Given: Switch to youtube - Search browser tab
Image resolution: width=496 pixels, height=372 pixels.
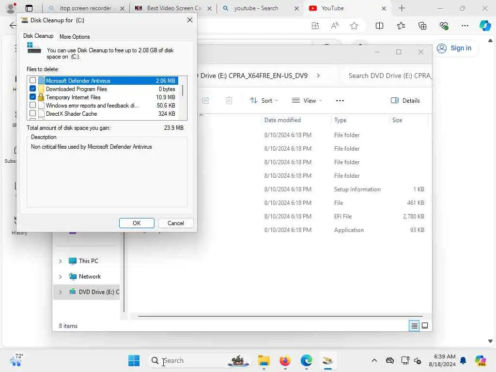Looking at the screenshot, I should point(260,8).
